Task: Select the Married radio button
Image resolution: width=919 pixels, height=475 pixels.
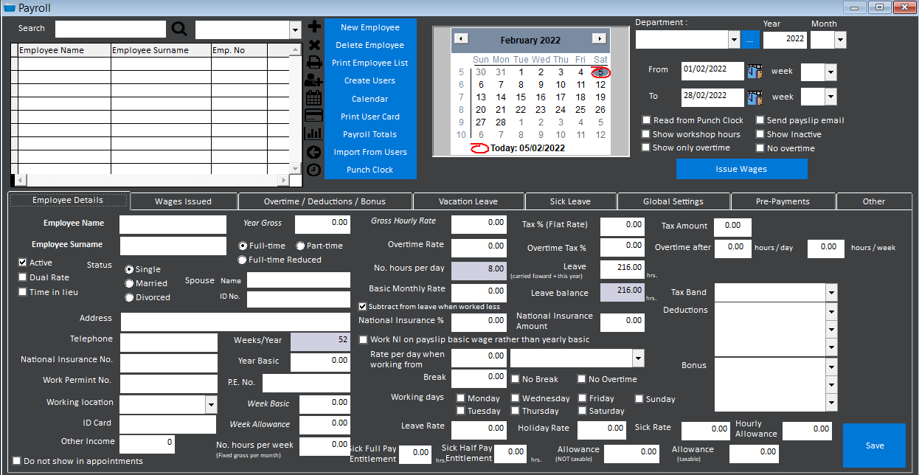Action: pyautogui.click(x=128, y=282)
